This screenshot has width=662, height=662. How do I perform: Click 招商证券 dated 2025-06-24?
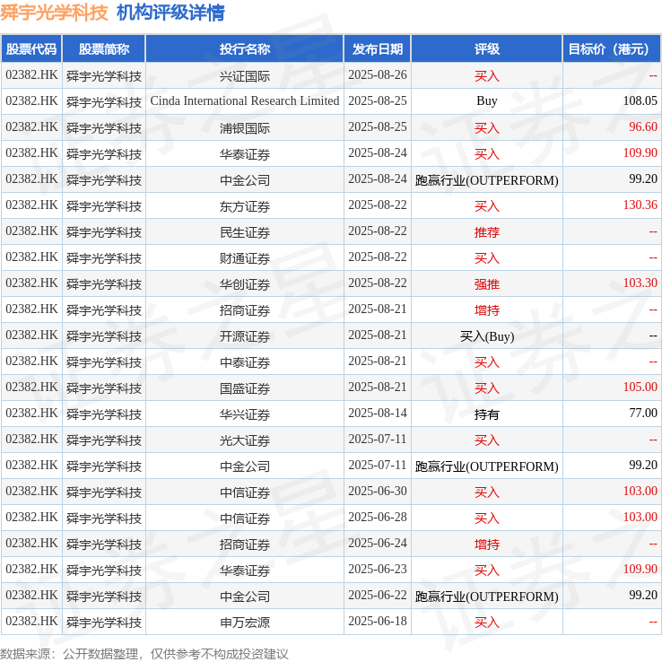tap(245, 544)
